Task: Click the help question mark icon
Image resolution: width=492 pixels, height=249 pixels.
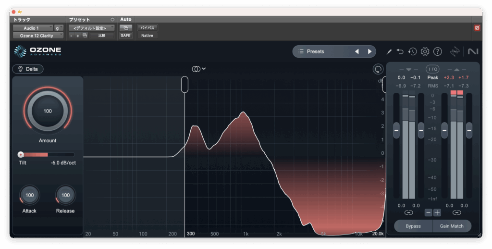Action: (437, 51)
